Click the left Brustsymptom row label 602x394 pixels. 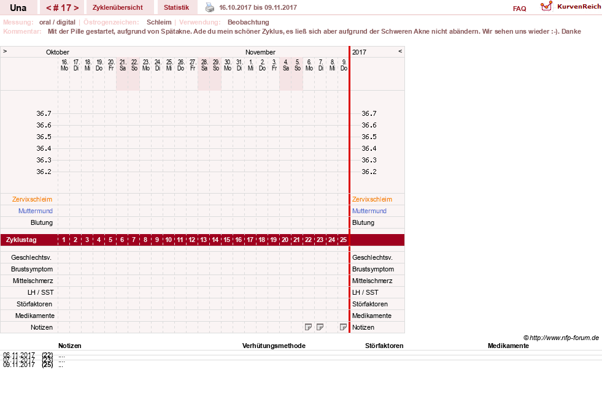(32, 269)
